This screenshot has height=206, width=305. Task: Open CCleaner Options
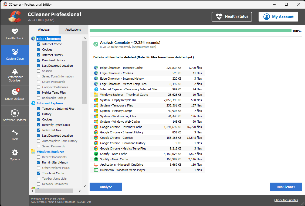pos(15,155)
